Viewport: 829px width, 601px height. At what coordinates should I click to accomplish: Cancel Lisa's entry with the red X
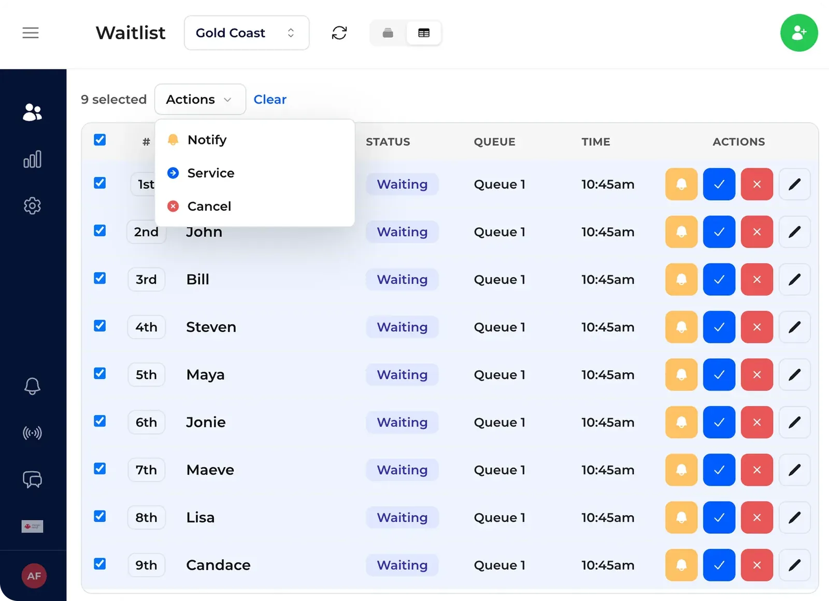tap(757, 518)
